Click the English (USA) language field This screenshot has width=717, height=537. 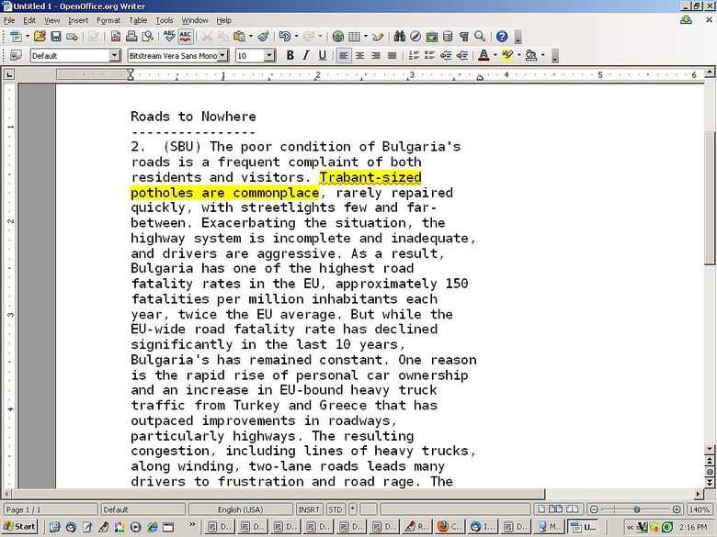tap(241, 509)
